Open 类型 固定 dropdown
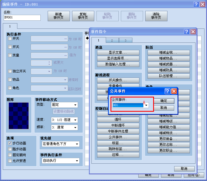This screenshot has width=207, height=181. point(65,105)
